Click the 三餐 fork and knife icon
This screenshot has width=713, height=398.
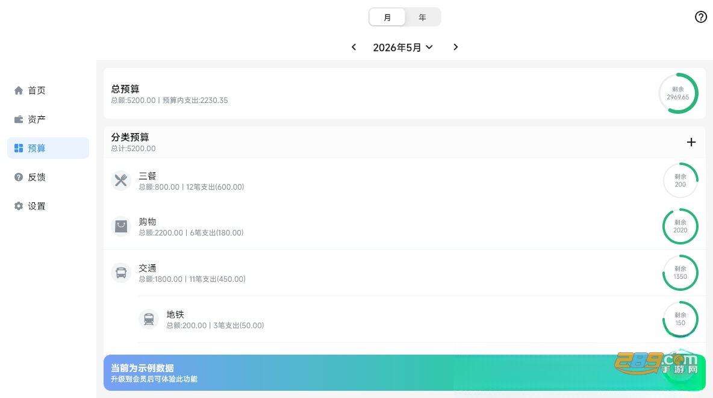pyautogui.click(x=121, y=181)
